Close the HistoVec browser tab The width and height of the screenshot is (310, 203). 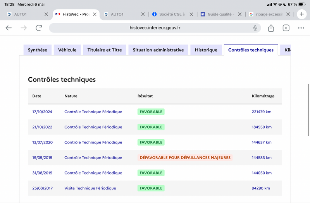click(95, 14)
